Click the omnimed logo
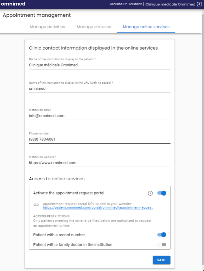 click(x=13, y=4)
